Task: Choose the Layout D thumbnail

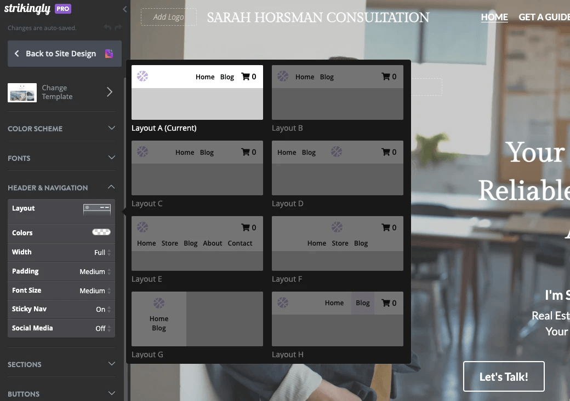Action: (x=338, y=168)
